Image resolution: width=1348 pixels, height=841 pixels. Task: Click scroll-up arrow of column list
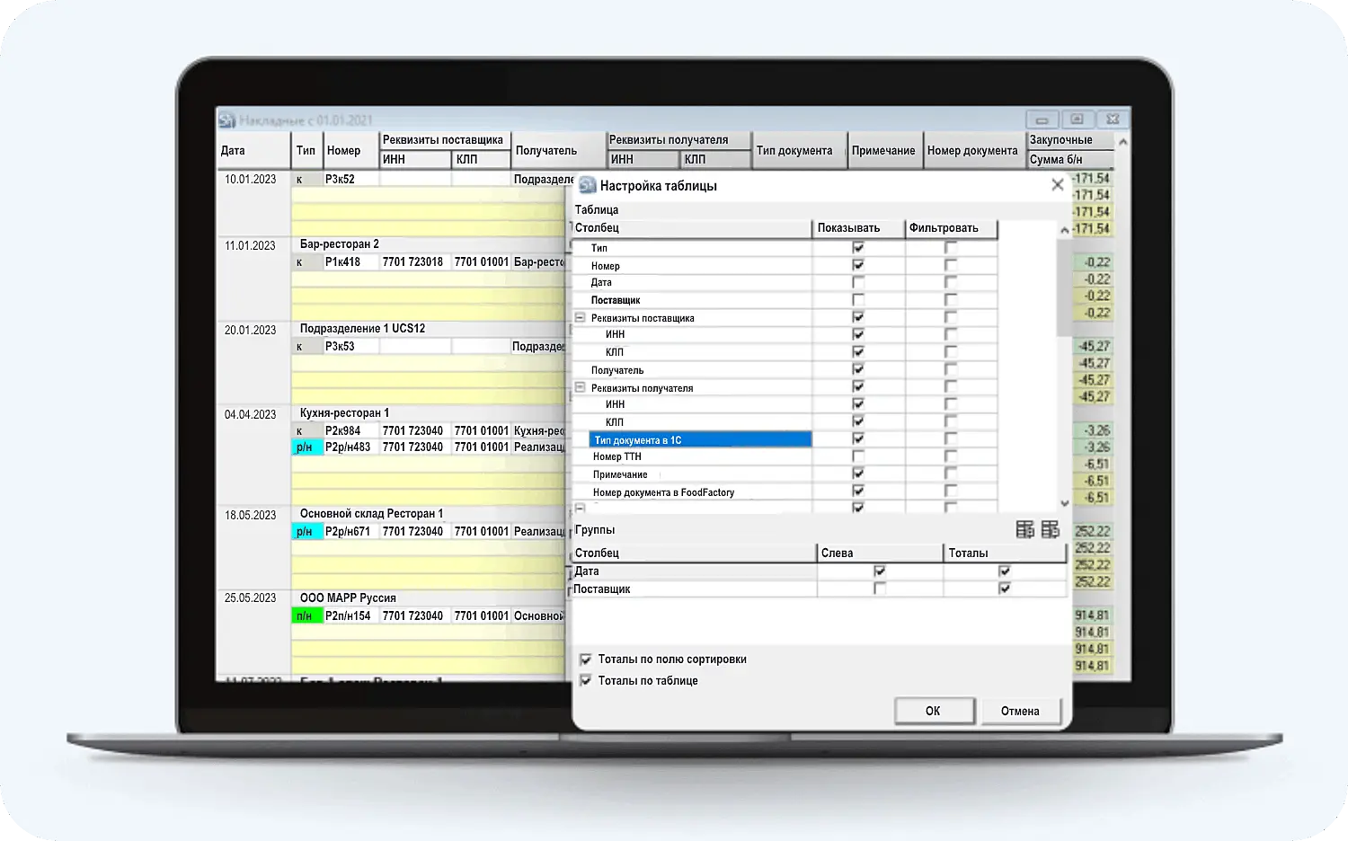(1064, 230)
